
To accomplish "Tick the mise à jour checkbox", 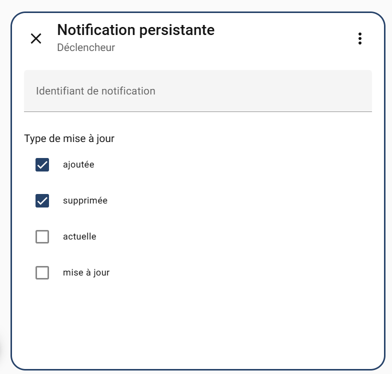I will (x=42, y=272).
